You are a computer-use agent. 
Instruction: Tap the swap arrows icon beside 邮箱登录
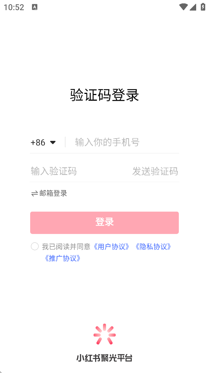(x=35, y=194)
